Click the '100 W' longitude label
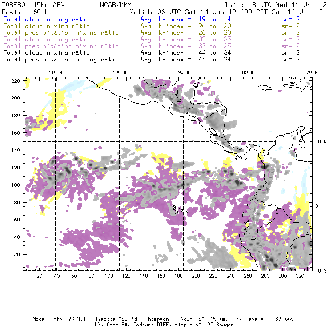 [120, 72]
